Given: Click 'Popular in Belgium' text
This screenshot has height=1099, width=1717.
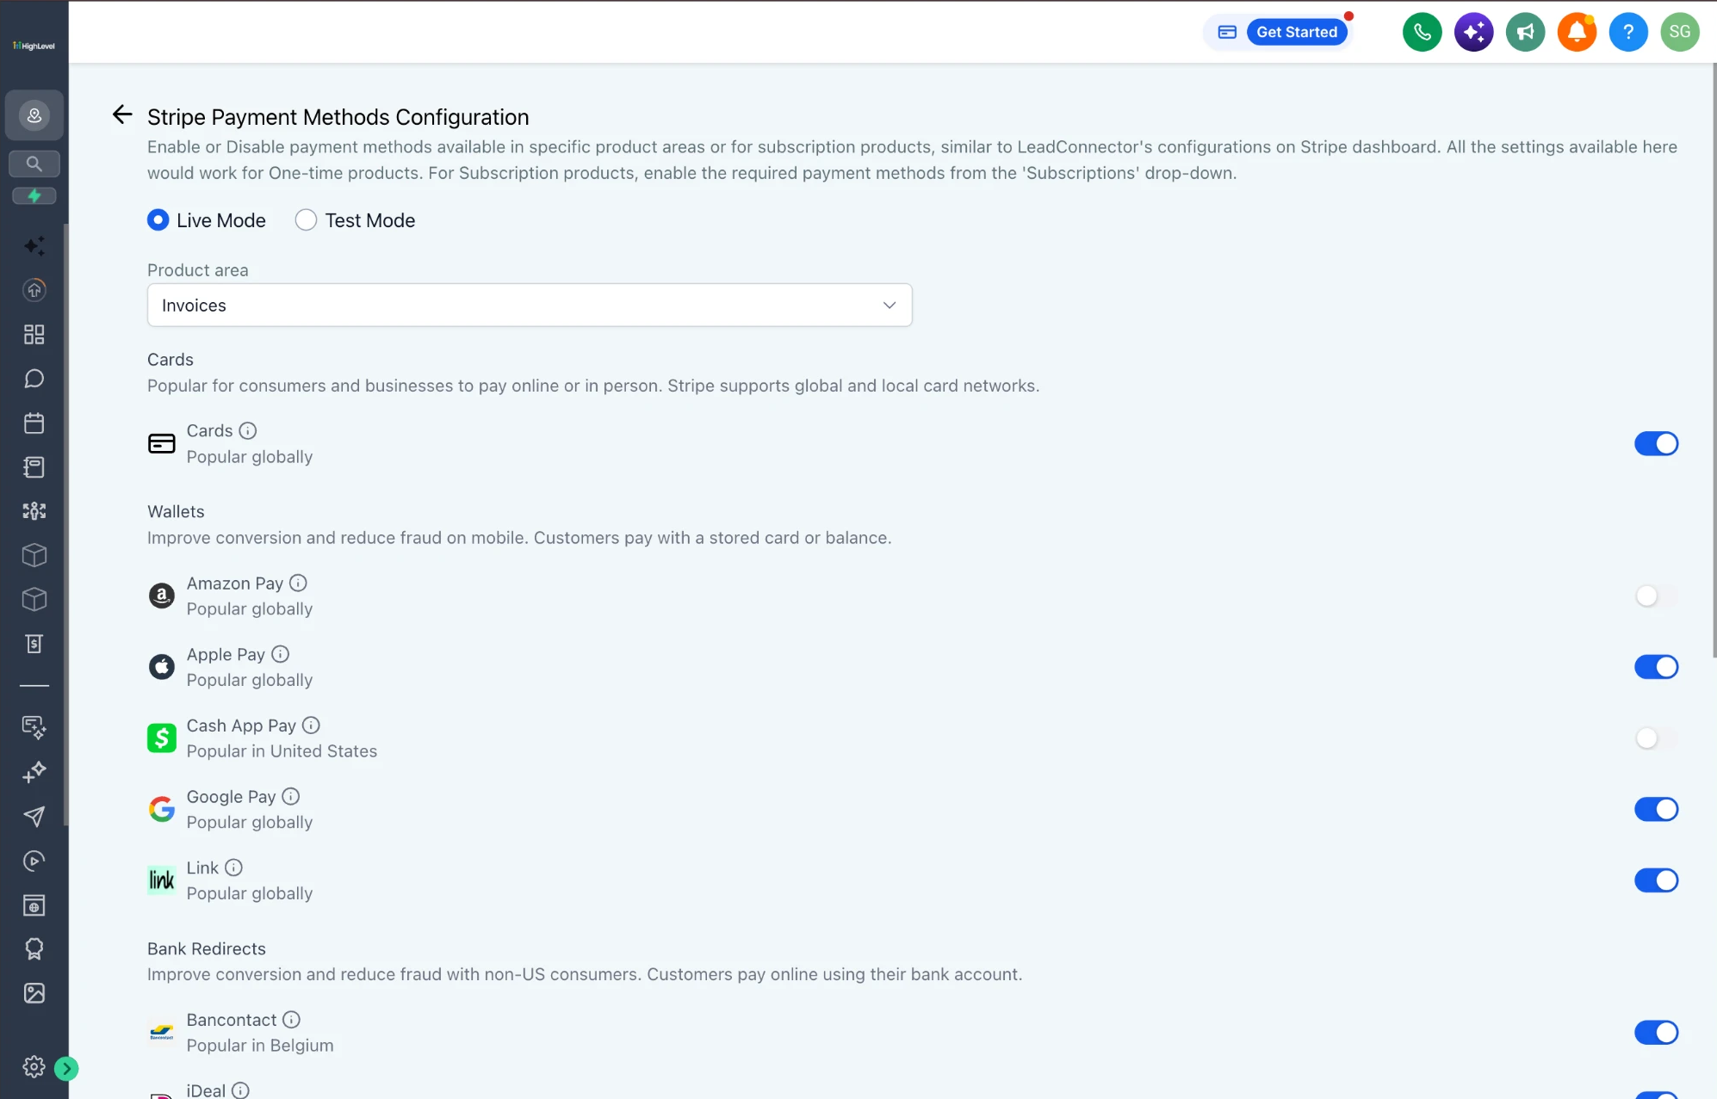Looking at the screenshot, I should 260,1046.
